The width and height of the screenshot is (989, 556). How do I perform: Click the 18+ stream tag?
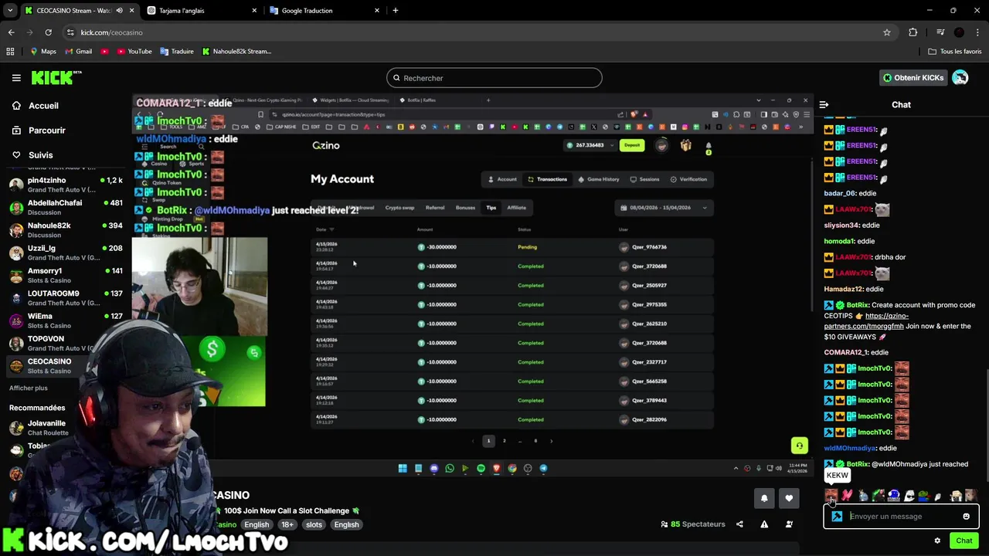pos(287,524)
